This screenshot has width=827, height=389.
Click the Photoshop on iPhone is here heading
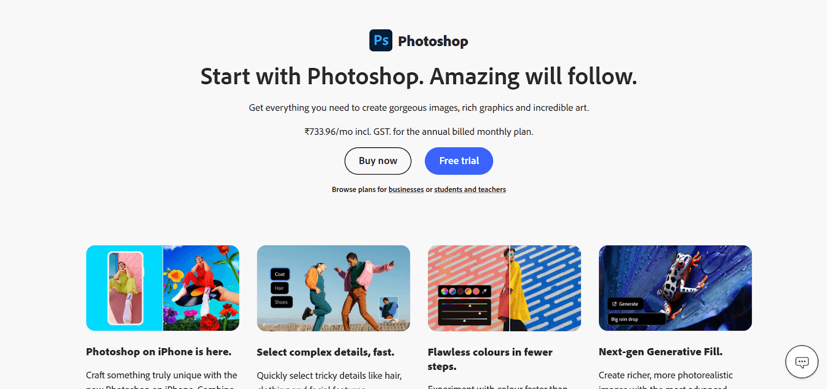159,352
